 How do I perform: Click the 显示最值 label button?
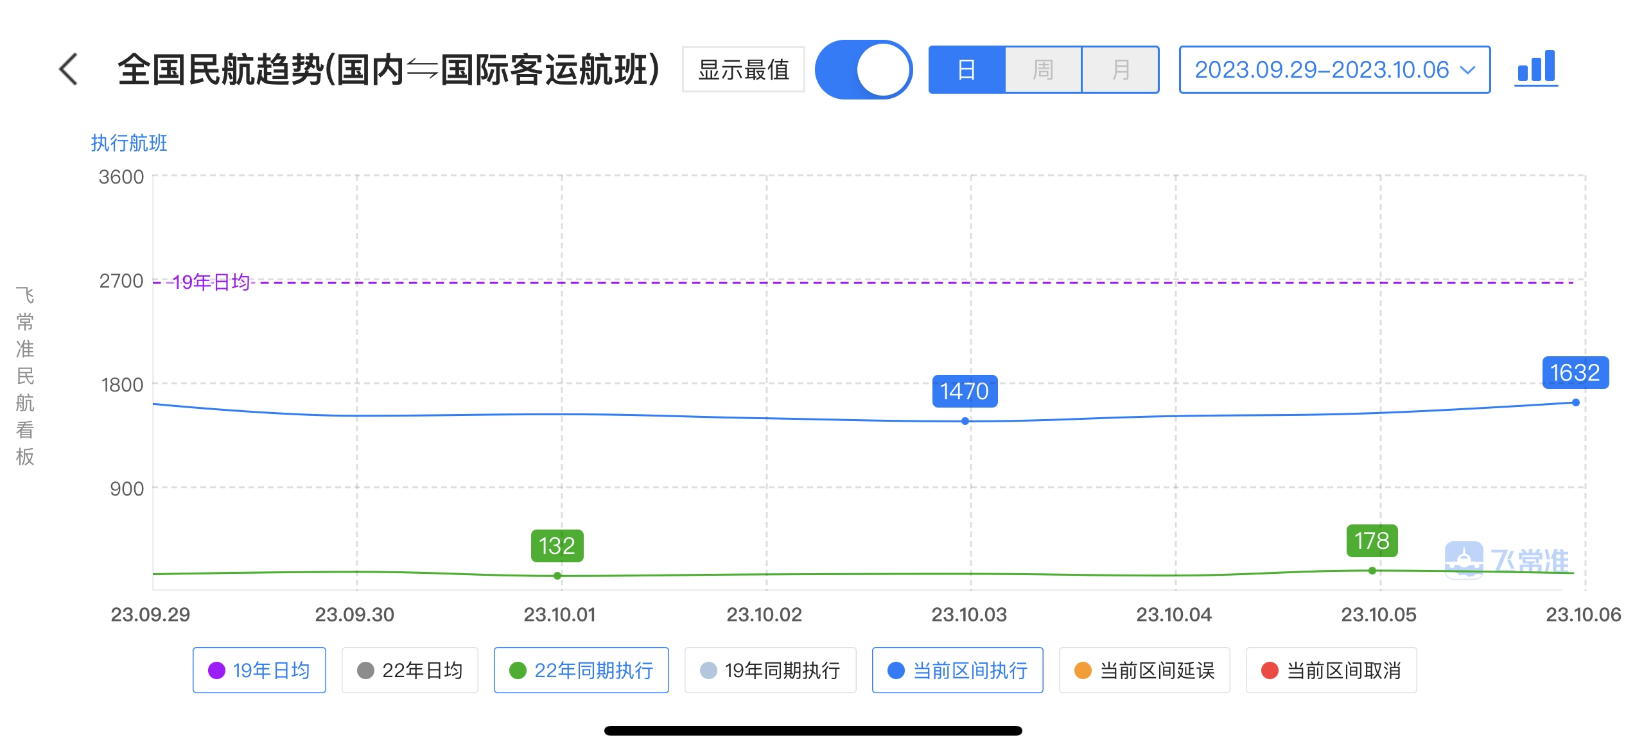(744, 69)
